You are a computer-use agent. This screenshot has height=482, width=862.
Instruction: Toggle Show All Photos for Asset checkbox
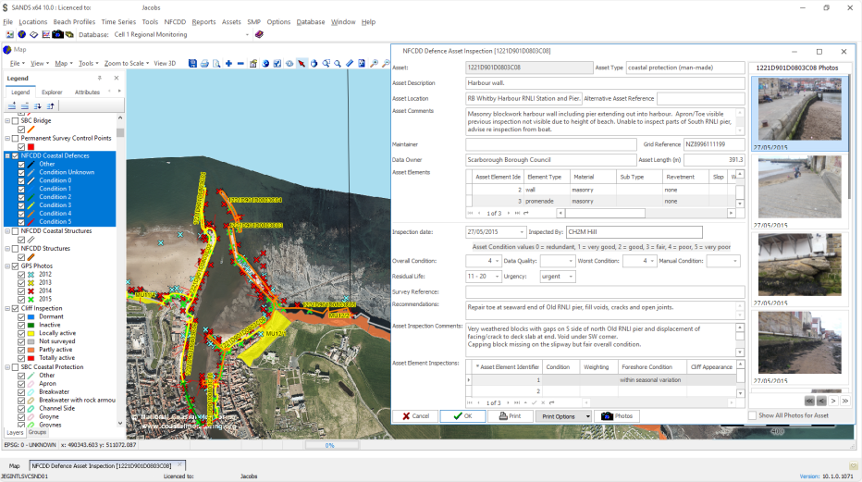click(752, 415)
